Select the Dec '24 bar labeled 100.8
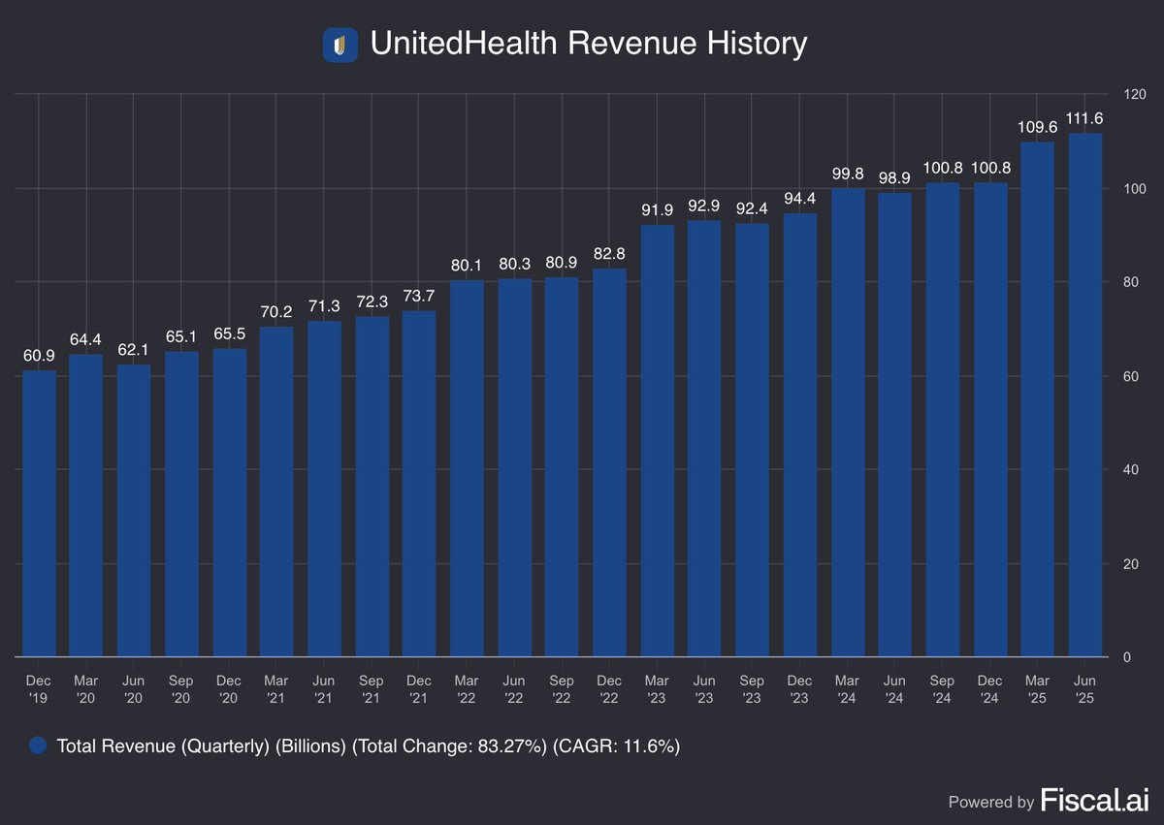This screenshot has width=1164, height=825. (x=991, y=420)
